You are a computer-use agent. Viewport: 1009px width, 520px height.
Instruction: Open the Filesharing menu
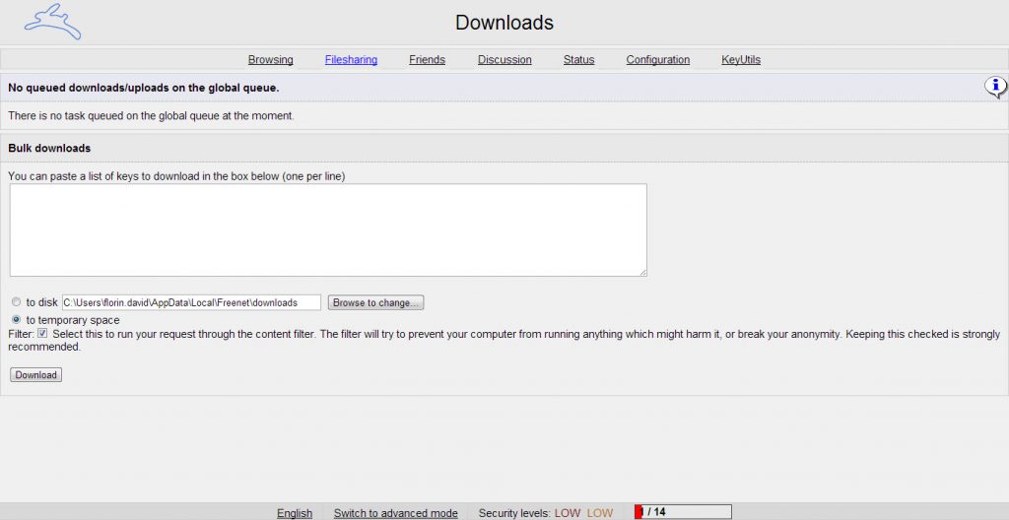click(351, 60)
